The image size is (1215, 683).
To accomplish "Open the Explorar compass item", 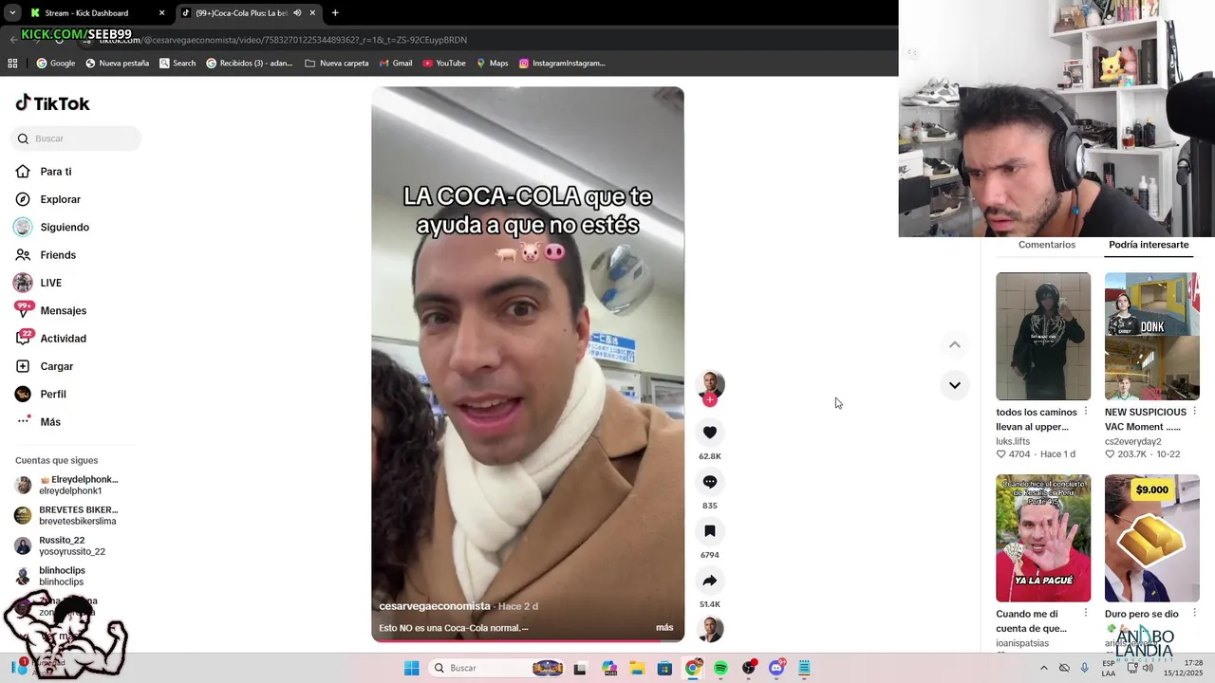I will [x=48, y=199].
